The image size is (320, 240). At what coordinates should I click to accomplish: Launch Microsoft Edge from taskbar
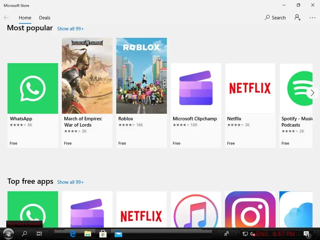pos(72,234)
